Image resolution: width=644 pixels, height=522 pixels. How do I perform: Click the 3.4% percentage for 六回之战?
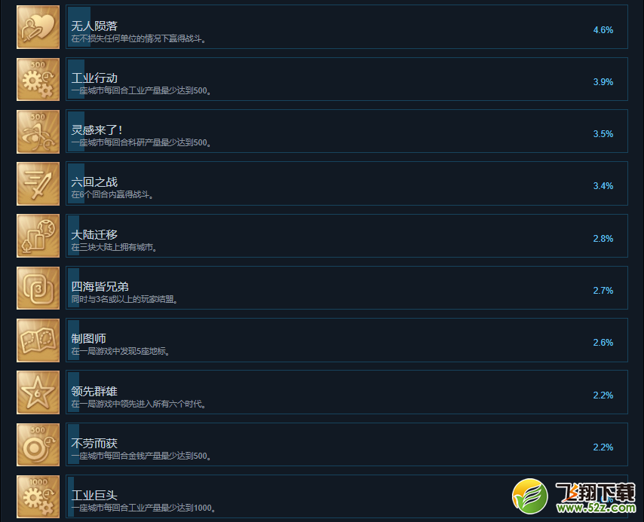(x=603, y=186)
